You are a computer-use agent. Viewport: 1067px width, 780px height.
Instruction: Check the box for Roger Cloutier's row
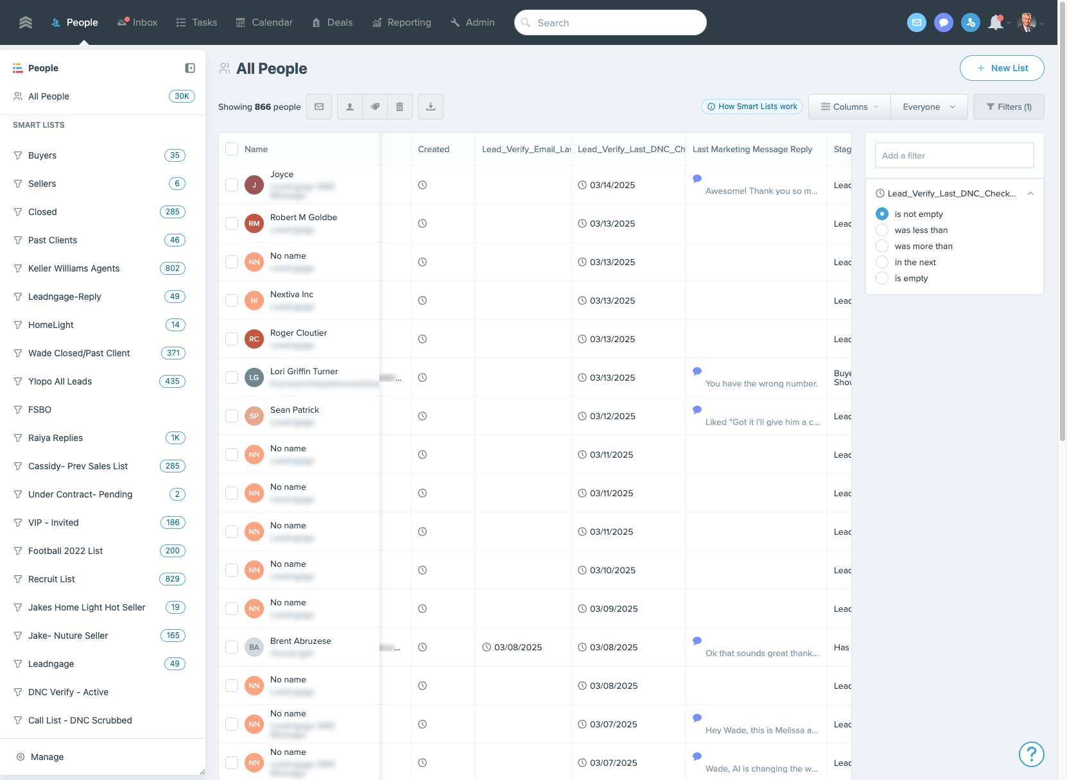tap(232, 339)
